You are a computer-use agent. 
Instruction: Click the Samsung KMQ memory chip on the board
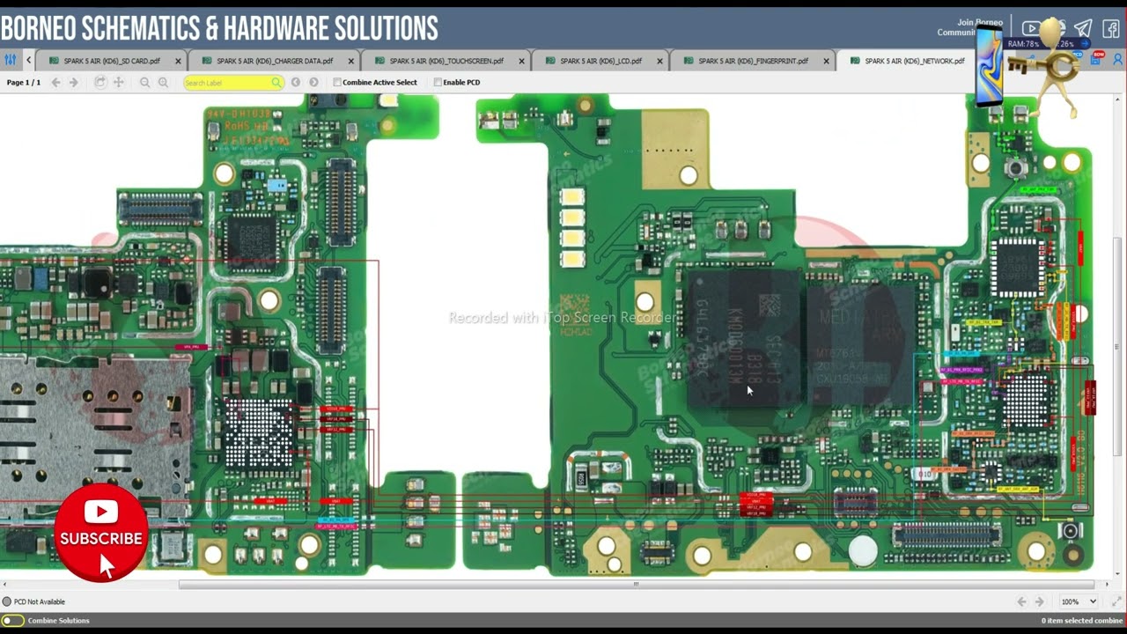click(744, 339)
